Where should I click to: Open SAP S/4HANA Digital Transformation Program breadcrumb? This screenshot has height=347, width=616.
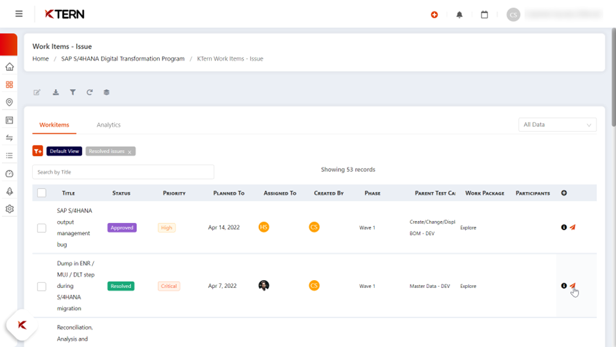click(x=123, y=58)
